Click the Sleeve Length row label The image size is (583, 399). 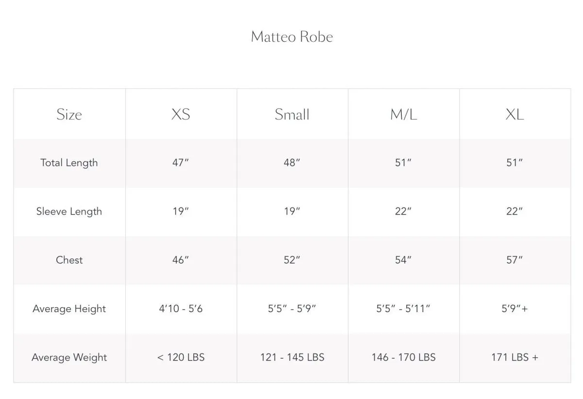pos(69,212)
